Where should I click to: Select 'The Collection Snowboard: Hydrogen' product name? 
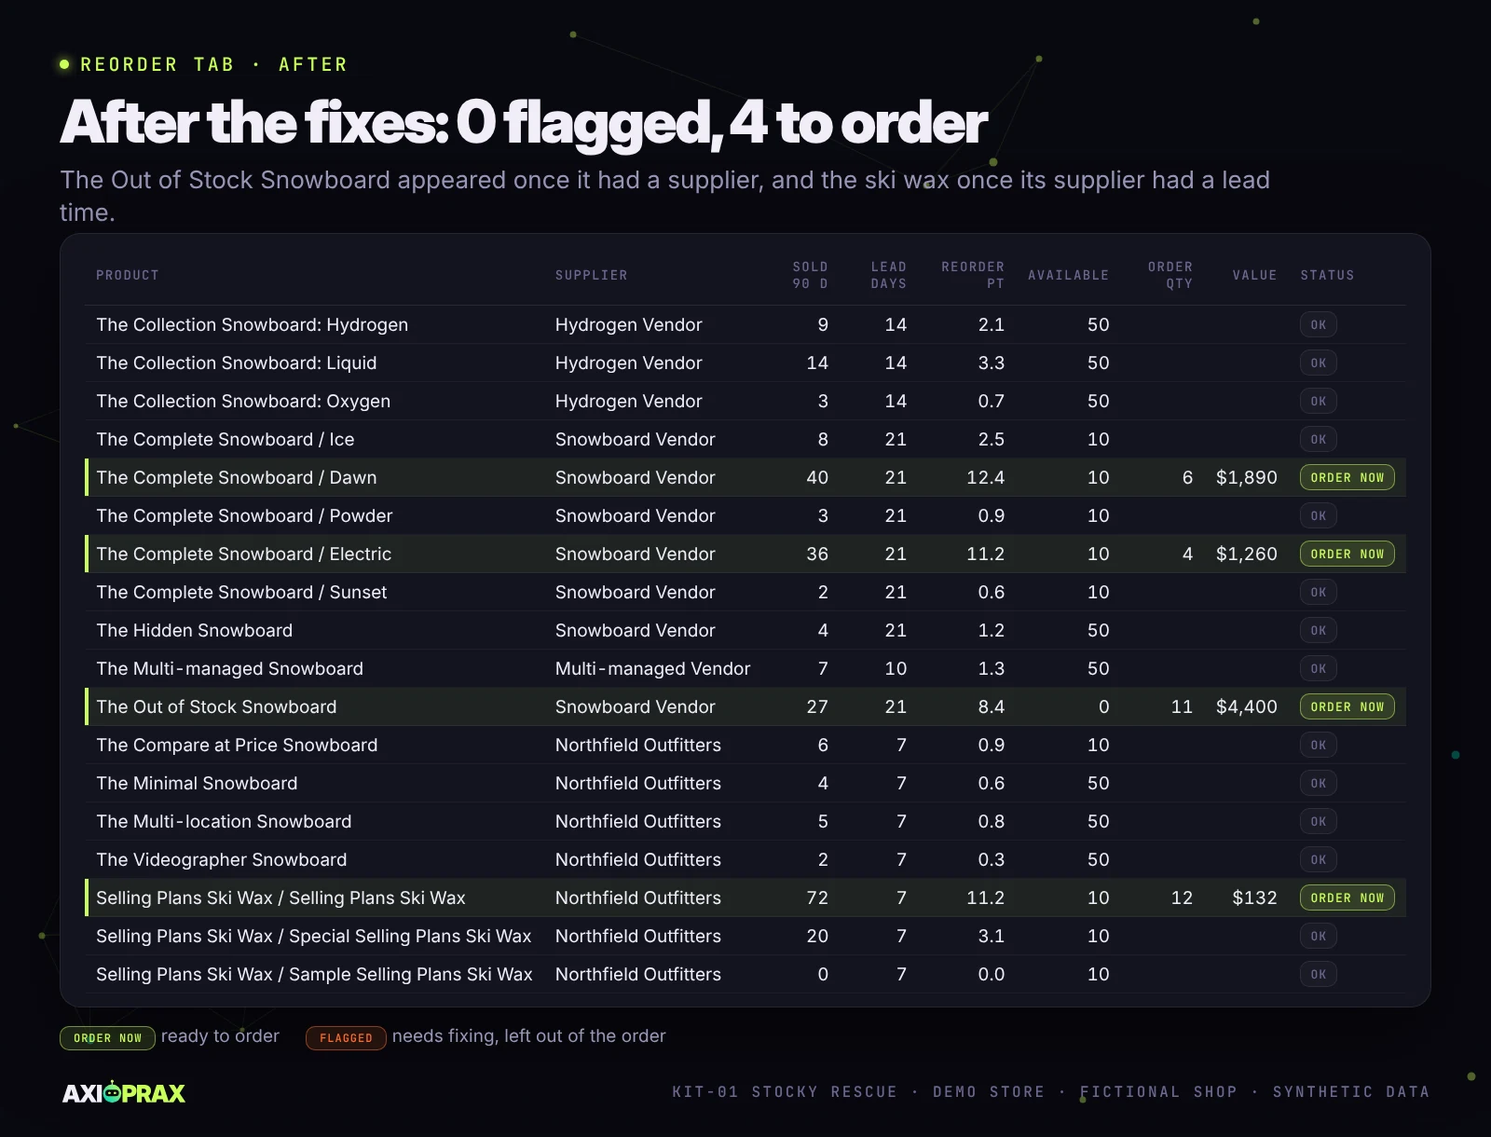pyautogui.click(x=252, y=324)
